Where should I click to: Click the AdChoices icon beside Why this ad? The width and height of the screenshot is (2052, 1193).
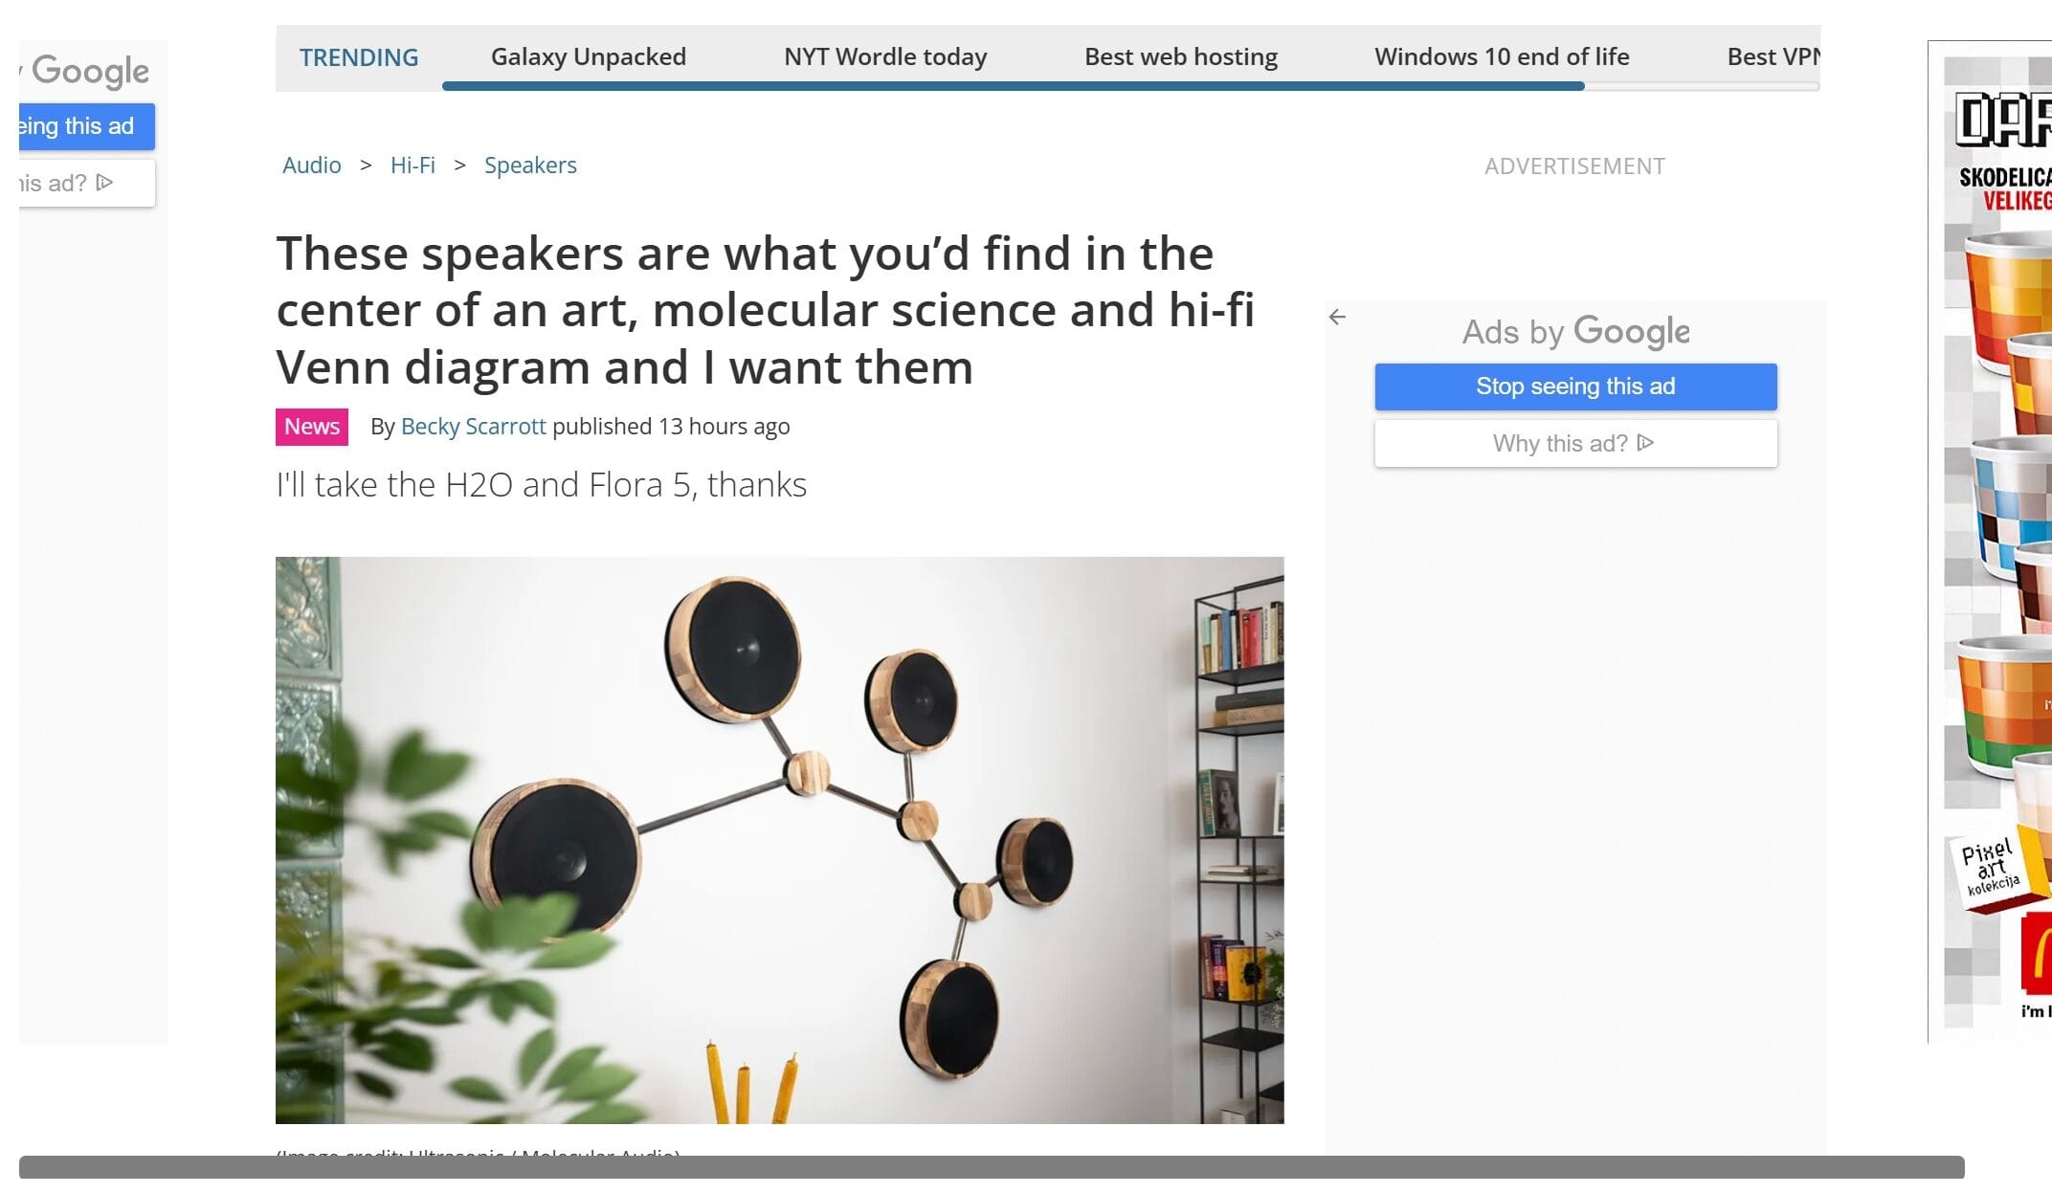(x=1645, y=442)
